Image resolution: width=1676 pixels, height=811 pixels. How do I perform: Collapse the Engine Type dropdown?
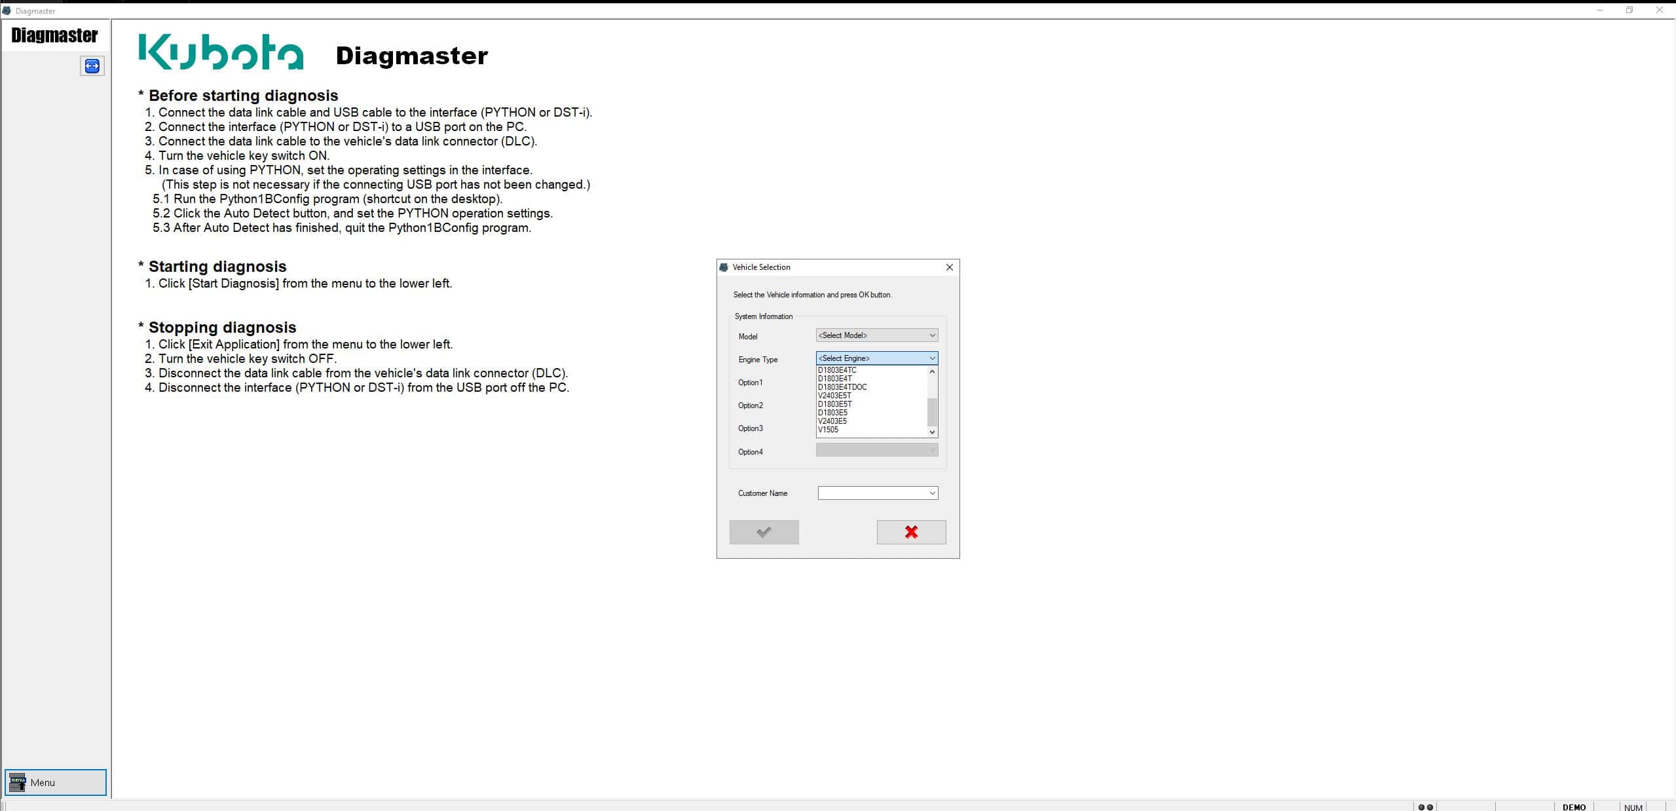[x=876, y=358]
